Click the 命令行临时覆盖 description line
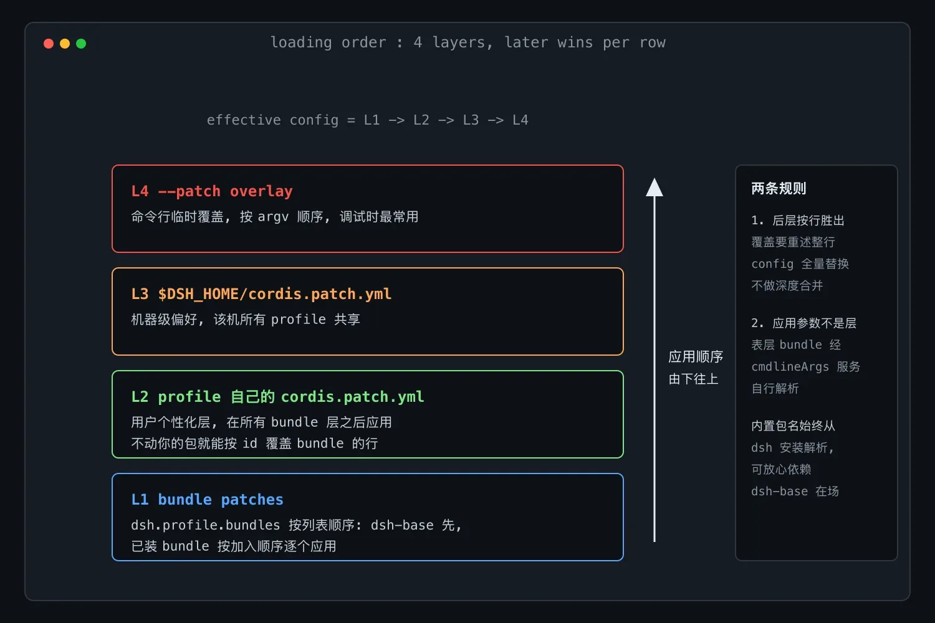Viewport: 935px width, 623px height. pos(275,217)
